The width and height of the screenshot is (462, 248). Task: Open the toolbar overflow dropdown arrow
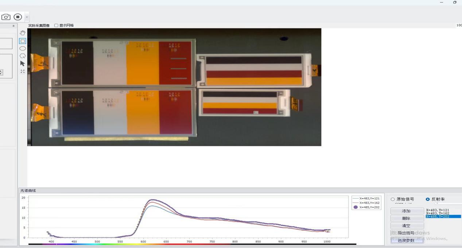[27, 17]
